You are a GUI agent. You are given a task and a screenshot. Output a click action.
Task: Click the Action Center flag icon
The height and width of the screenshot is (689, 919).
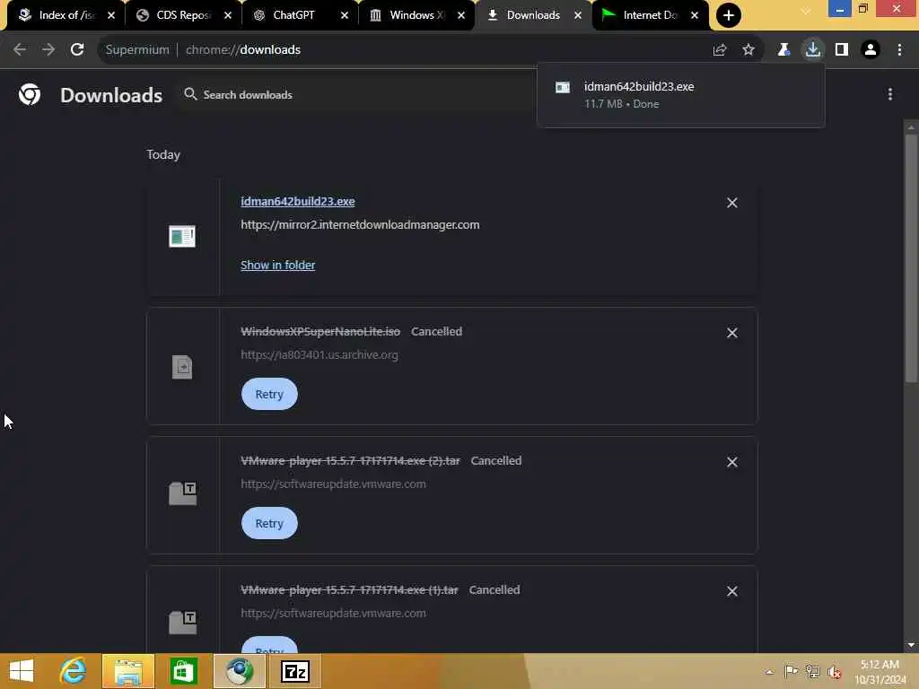tap(791, 671)
